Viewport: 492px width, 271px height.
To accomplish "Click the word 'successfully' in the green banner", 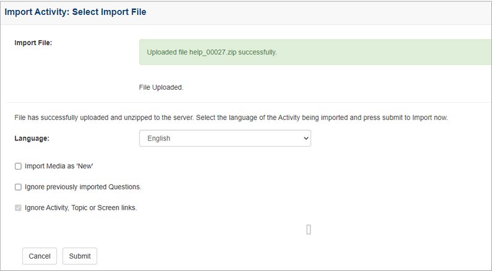I will pyautogui.click(x=257, y=52).
